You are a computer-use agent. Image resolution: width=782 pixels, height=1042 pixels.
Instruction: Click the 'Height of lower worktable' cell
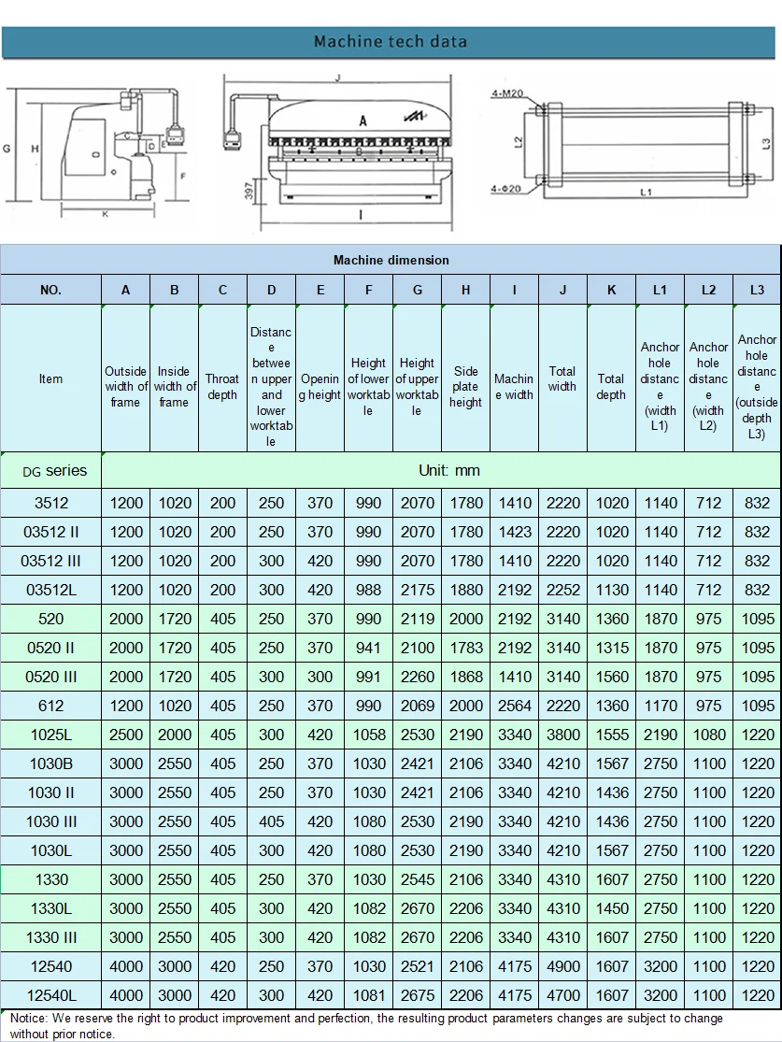tap(369, 378)
